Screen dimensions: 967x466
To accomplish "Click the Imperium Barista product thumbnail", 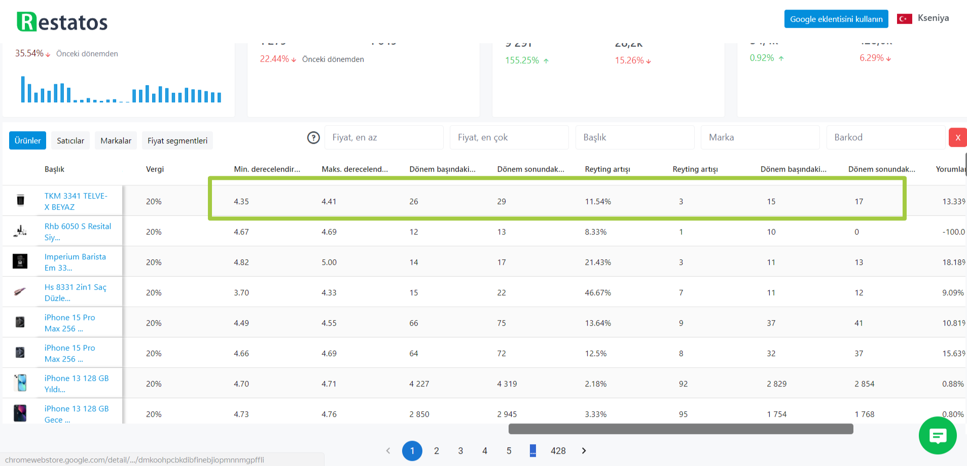I will pos(20,261).
